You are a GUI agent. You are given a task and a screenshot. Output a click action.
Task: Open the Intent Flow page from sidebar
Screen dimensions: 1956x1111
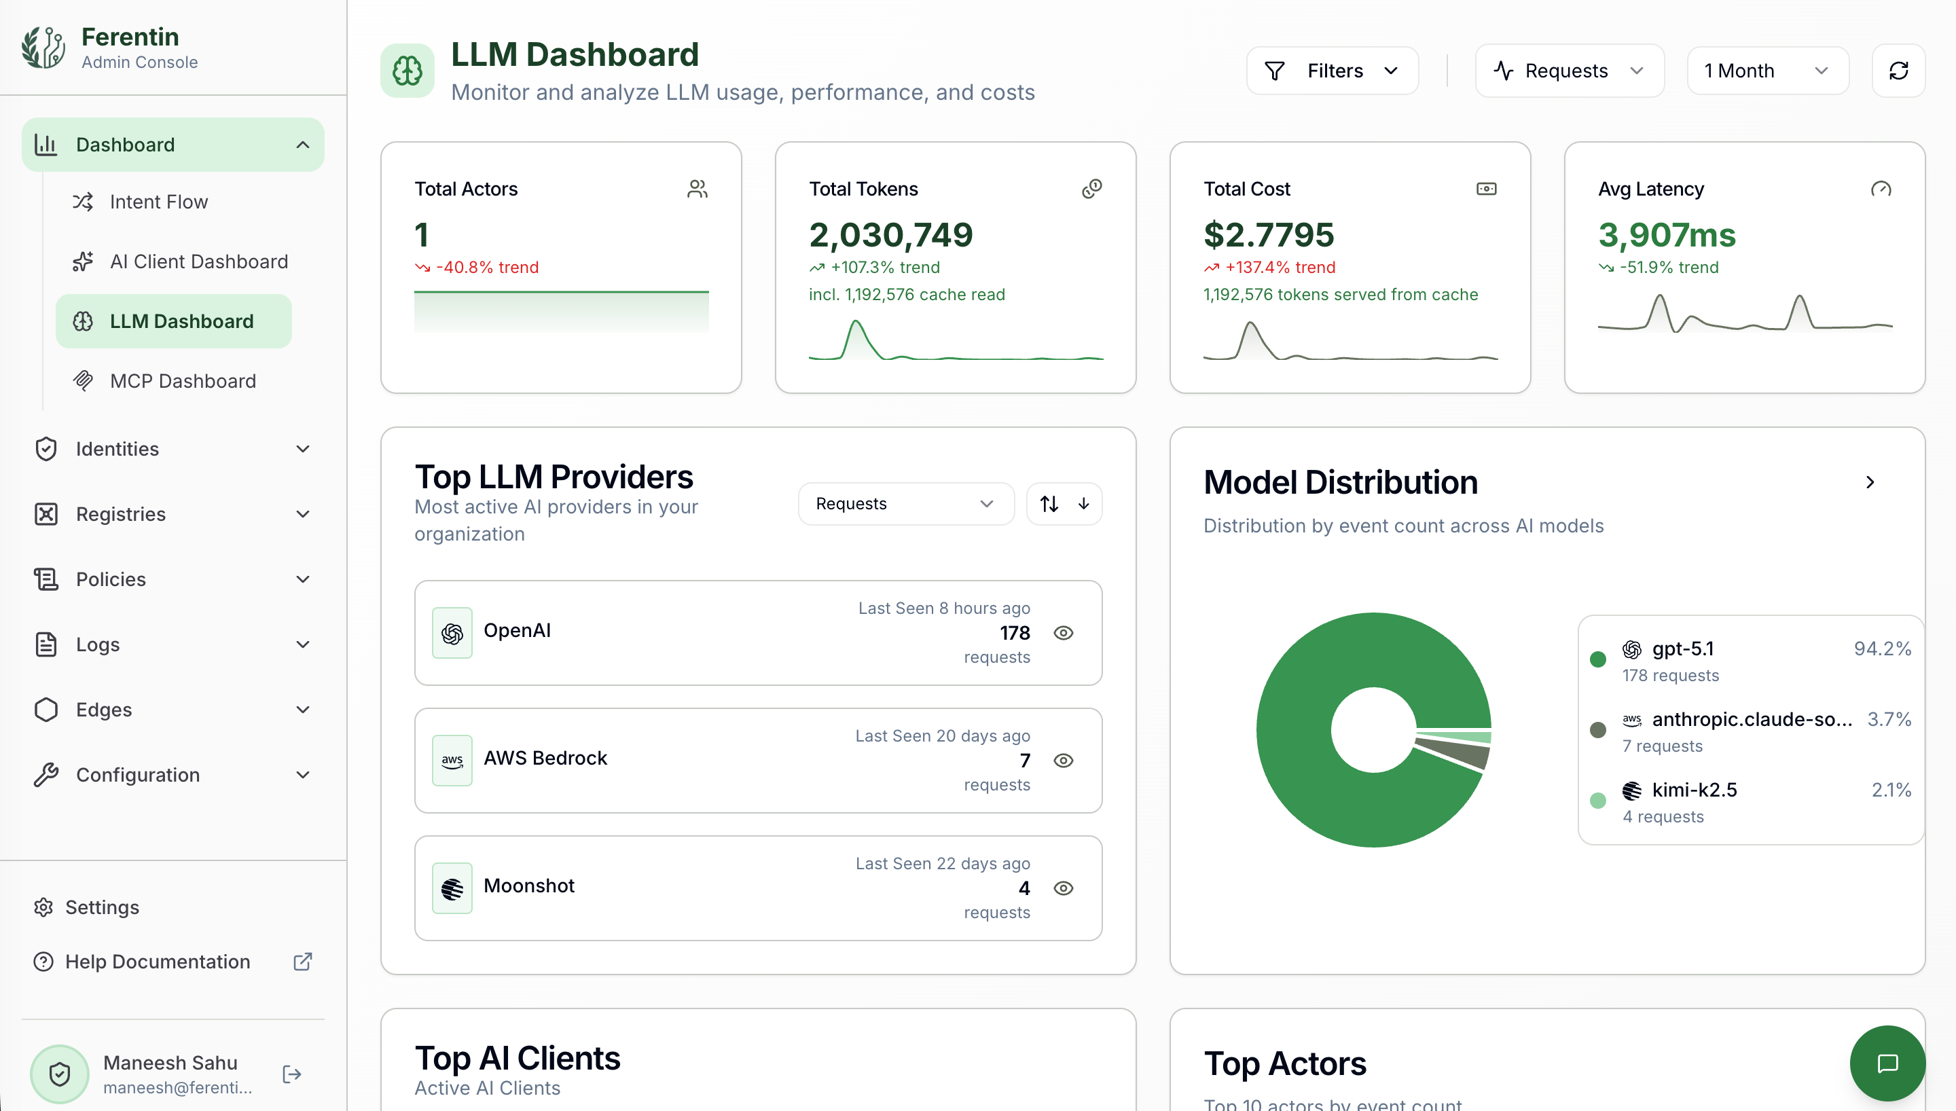click(158, 202)
